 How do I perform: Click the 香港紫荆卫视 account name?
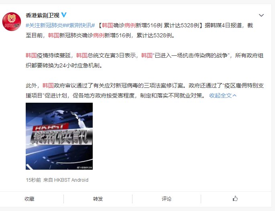43,15
